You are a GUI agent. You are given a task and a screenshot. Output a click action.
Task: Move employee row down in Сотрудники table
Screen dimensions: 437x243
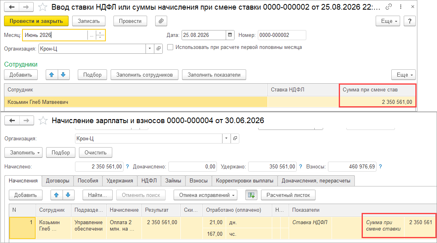tap(63, 75)
